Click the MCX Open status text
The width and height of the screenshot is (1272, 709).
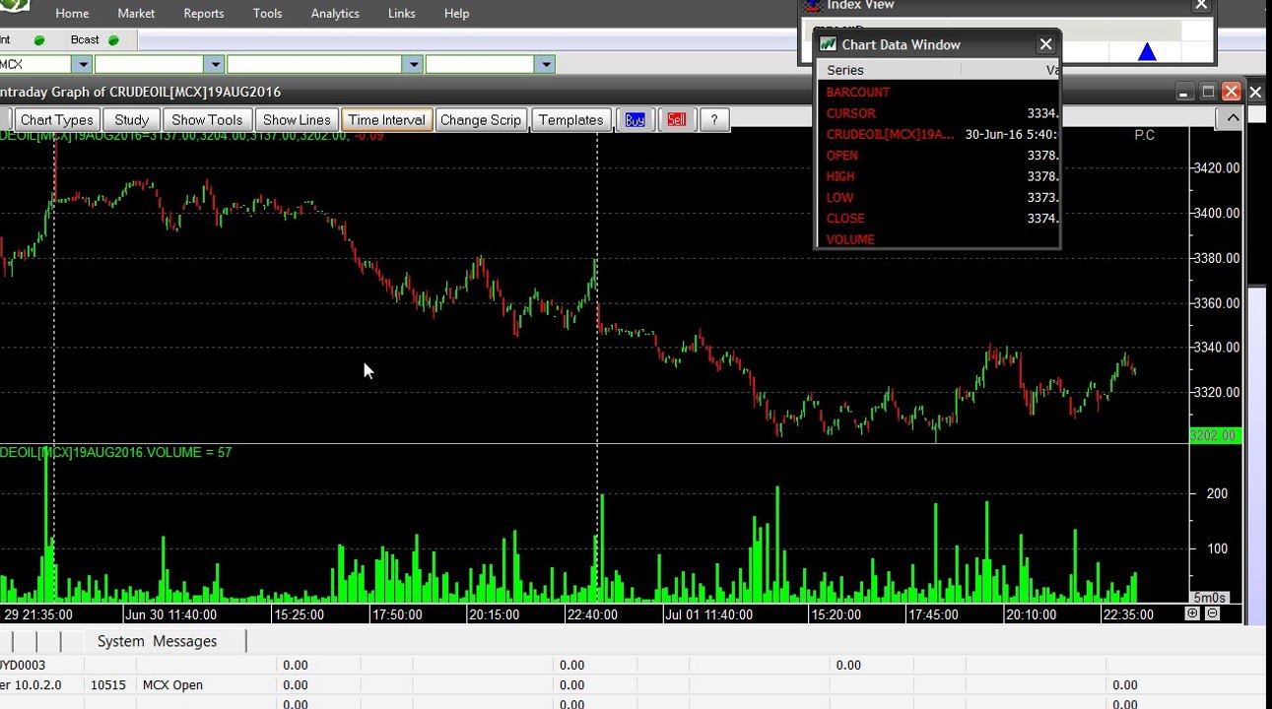click(x=172, y=684)
